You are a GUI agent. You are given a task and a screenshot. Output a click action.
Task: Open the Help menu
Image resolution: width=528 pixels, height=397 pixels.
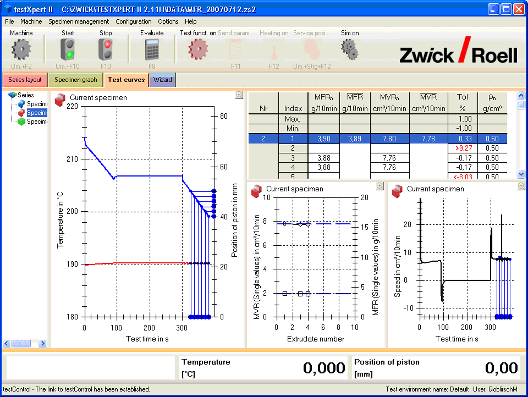pos(190,21)
